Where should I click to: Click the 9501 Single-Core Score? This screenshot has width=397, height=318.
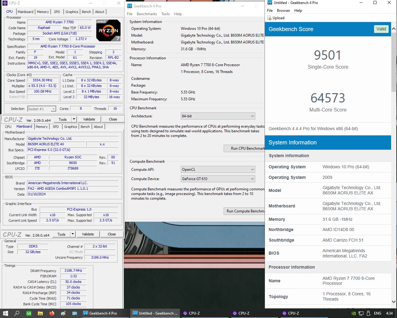pos(328,55)
